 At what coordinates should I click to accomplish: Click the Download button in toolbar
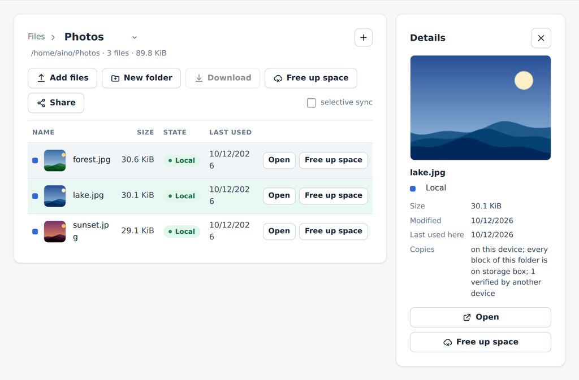pos(223,78)
